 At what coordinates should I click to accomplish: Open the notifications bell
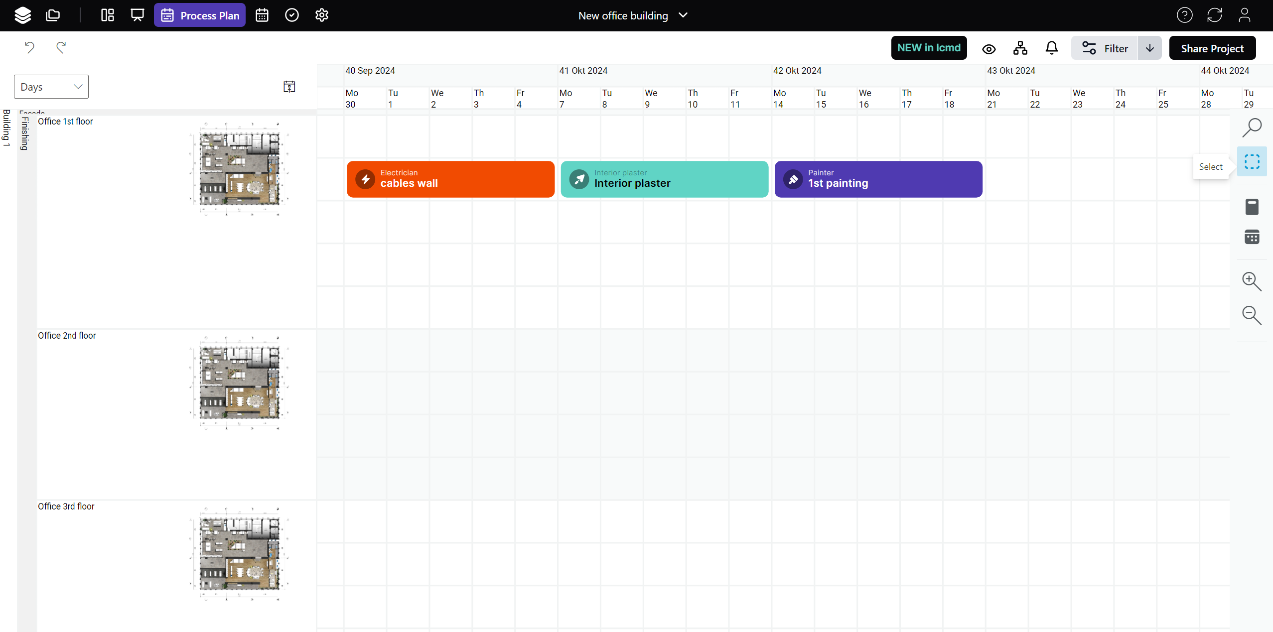1052,48
